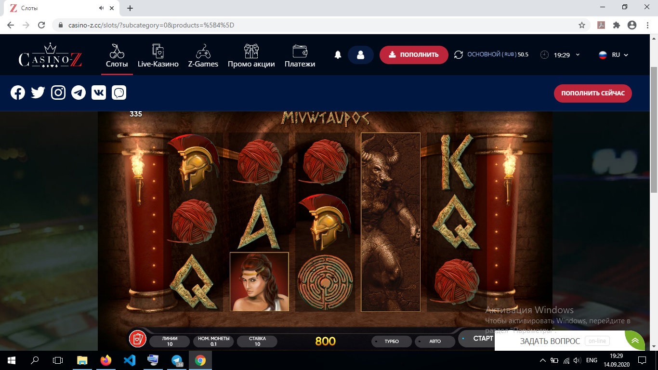Open the Live-Казино menu item
The image size is (658, 370).
(158, 56)
